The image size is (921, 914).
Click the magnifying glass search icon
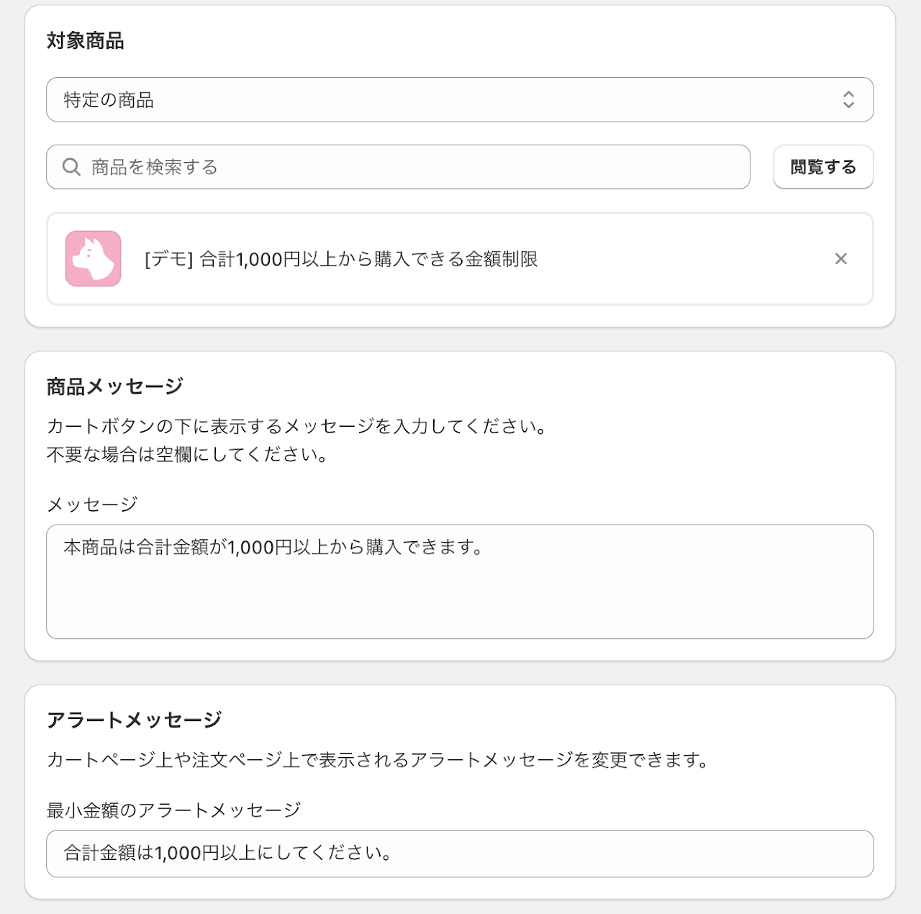[71, 167]
